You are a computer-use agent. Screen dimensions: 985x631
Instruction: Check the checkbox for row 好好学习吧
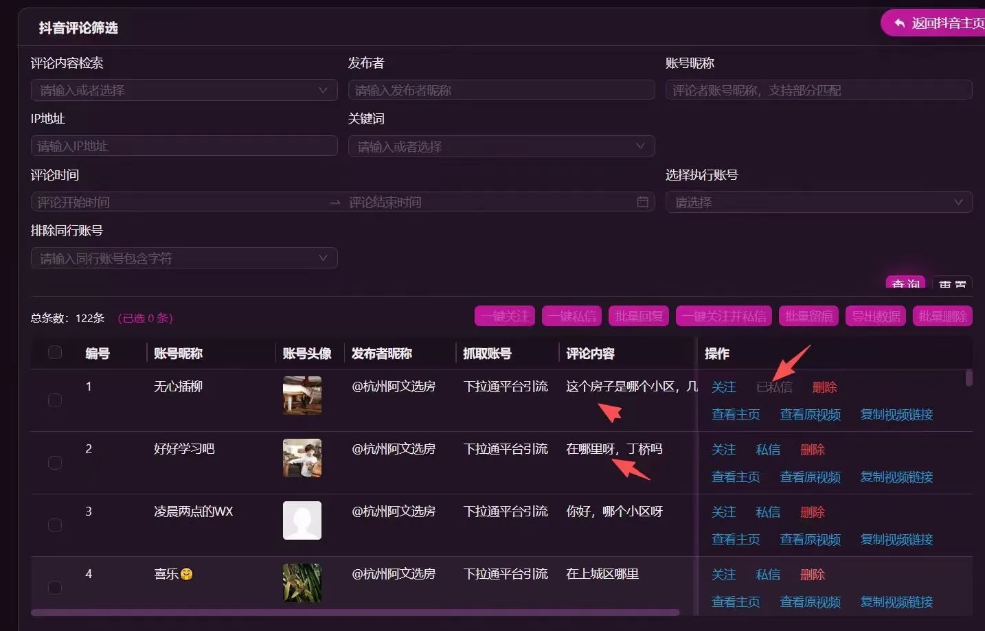pyautogui.click(x=55, y=463)
